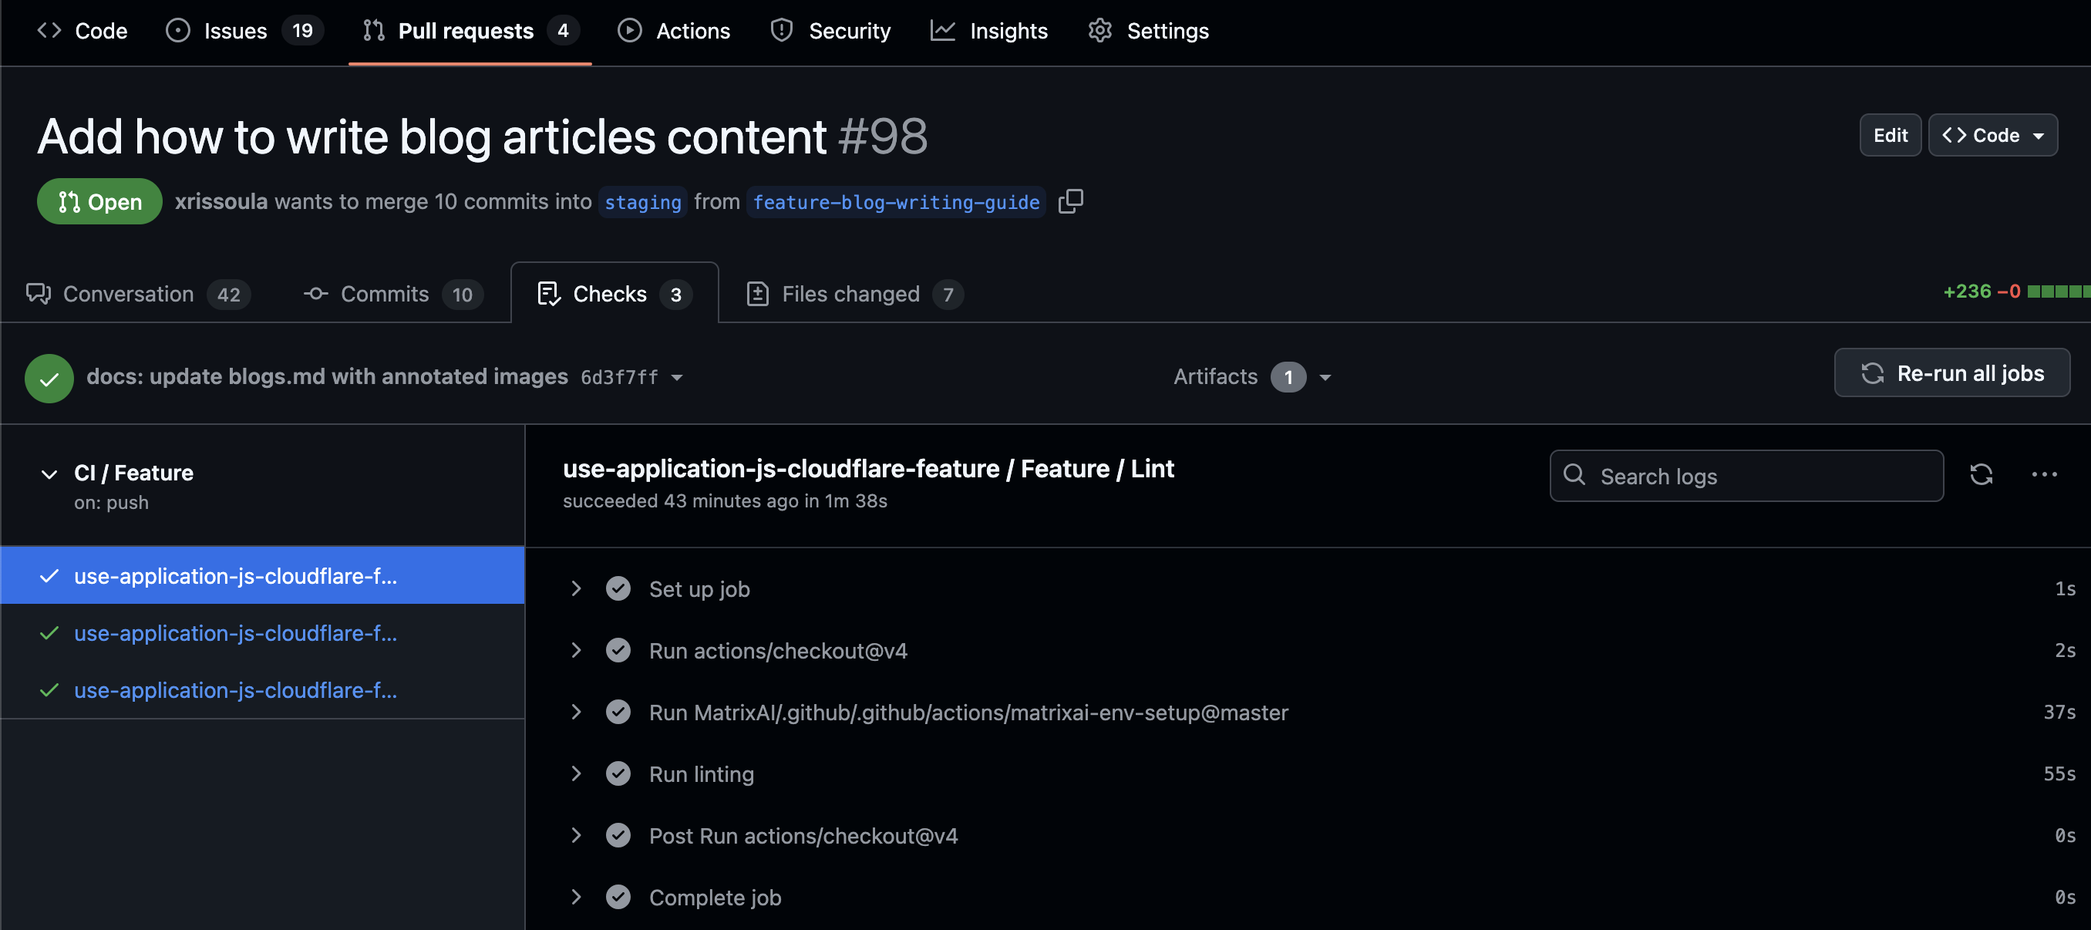This screenshot has width=2091, height=930.
Task: Open the commit 6d3f7ff dropdown
Action: coord(678,377)
